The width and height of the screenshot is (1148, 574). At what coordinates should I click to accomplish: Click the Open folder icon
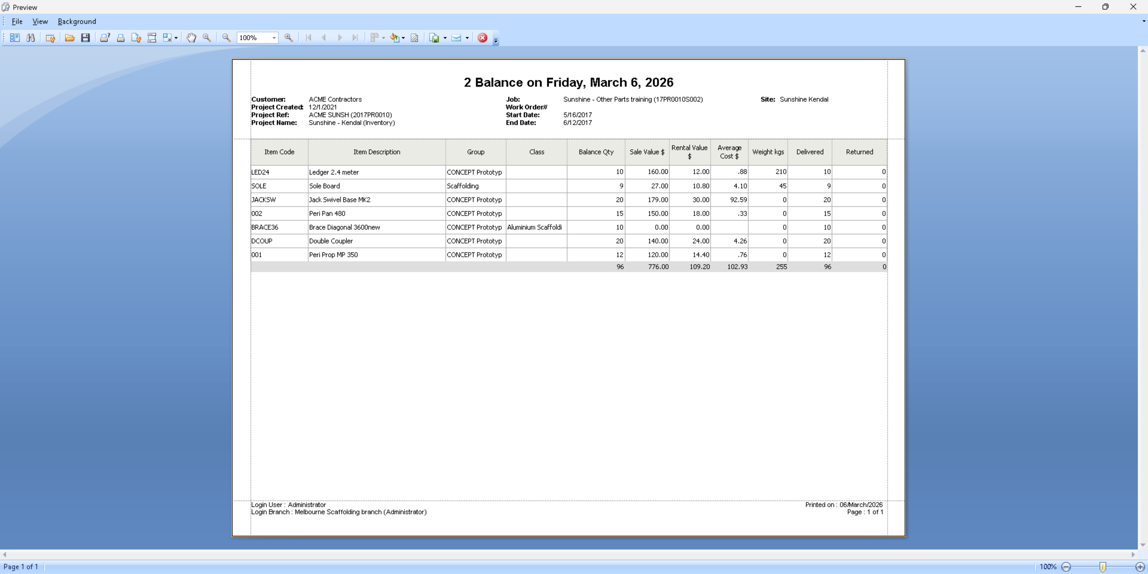pos(70,38)
